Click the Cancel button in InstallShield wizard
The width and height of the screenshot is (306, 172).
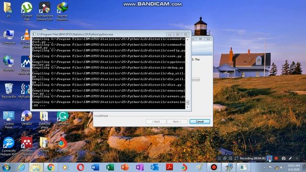pyautogui.click(x=200, y=121)
